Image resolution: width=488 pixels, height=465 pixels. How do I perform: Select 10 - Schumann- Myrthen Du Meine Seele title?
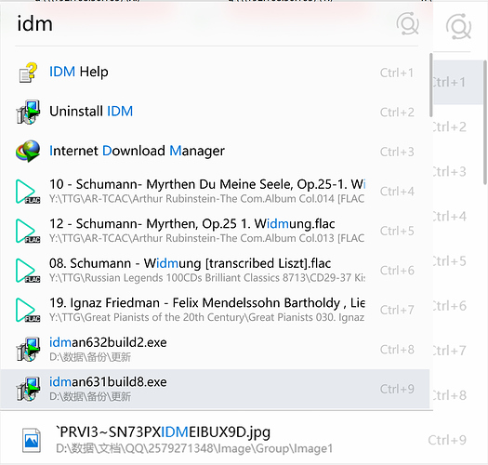tap(207, 184)
